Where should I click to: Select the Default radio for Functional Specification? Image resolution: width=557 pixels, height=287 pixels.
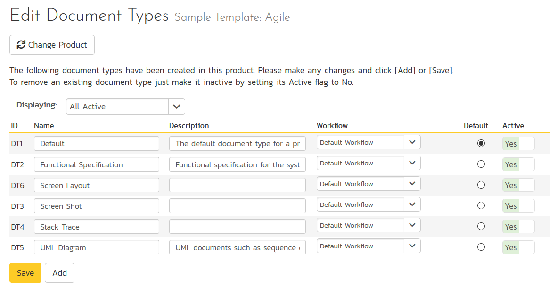(x=481, y=164)
